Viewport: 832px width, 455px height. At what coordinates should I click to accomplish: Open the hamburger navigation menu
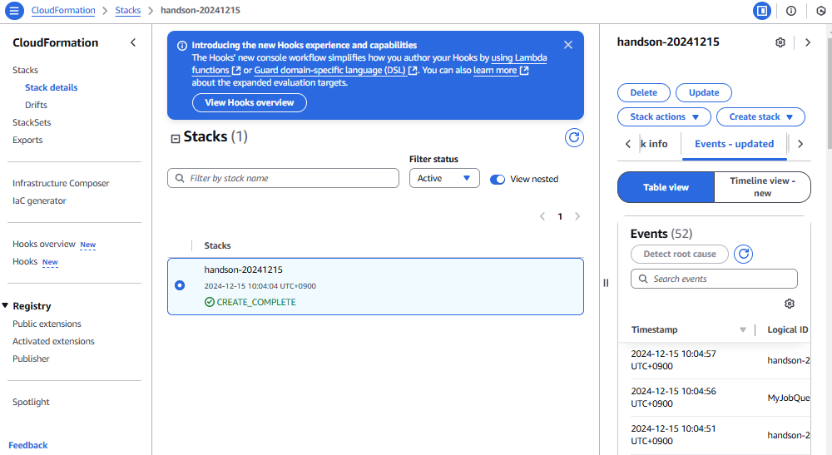pyautogui.click(x=14, y=10)
